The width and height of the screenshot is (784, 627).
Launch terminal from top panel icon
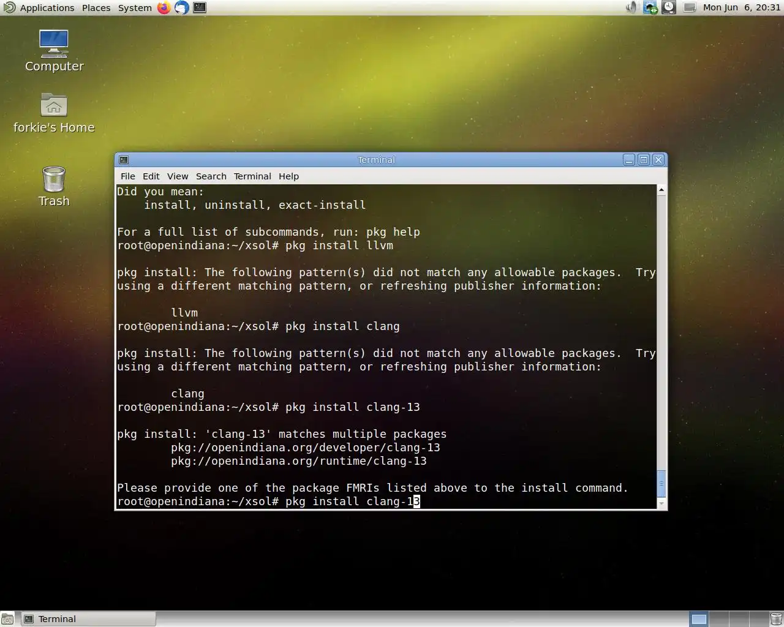click(x=200, y=7)
